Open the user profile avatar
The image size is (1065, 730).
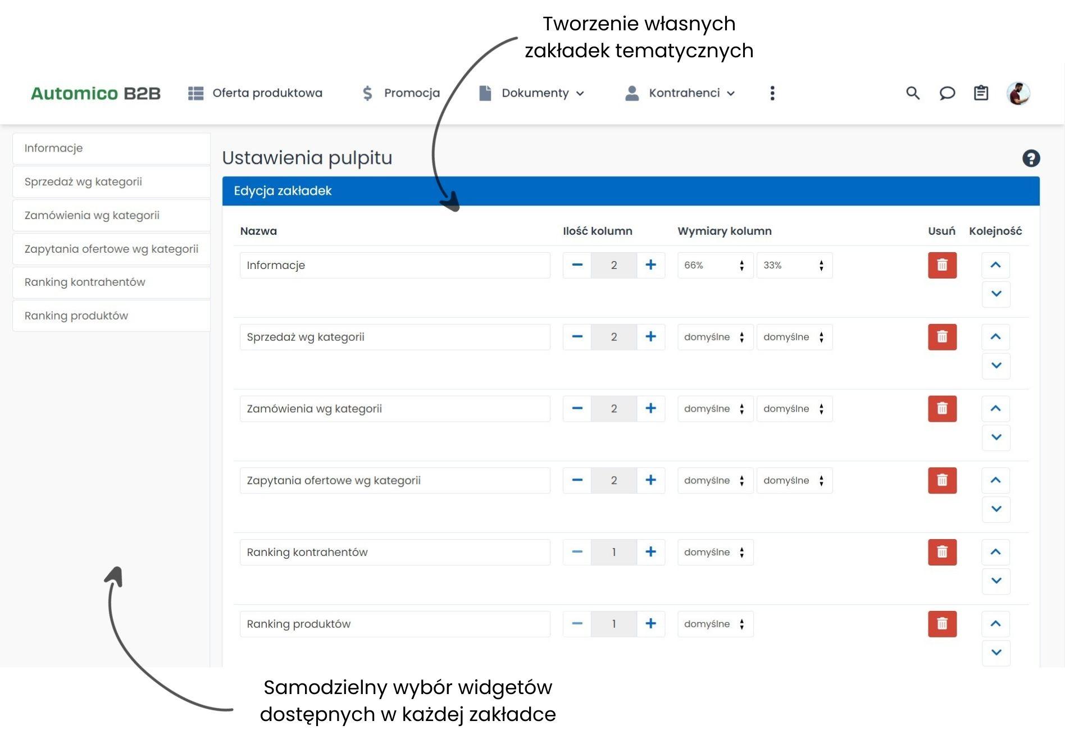point(1018,93)
